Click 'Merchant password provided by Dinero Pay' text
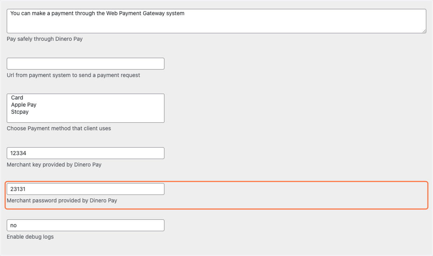 [x=62, y=200]
